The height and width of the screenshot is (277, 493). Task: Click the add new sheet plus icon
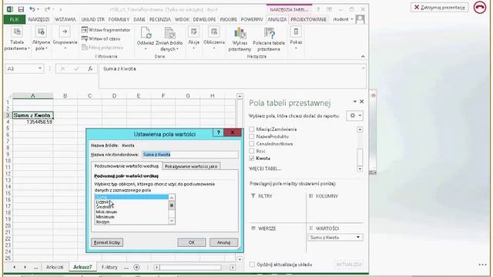136,267
